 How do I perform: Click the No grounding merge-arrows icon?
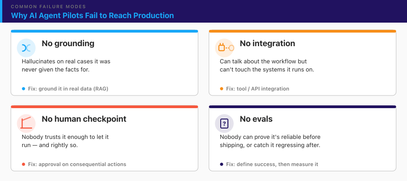[x=26, y=48]
